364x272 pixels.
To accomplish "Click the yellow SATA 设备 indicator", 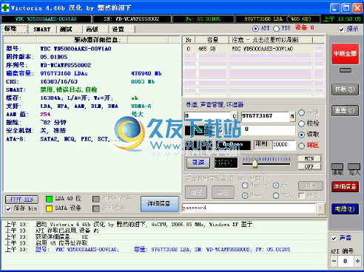I will click(50, 208).
